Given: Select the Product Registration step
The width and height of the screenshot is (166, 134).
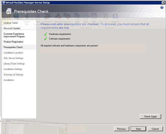Looking at the screenshot, I should 14,42.
